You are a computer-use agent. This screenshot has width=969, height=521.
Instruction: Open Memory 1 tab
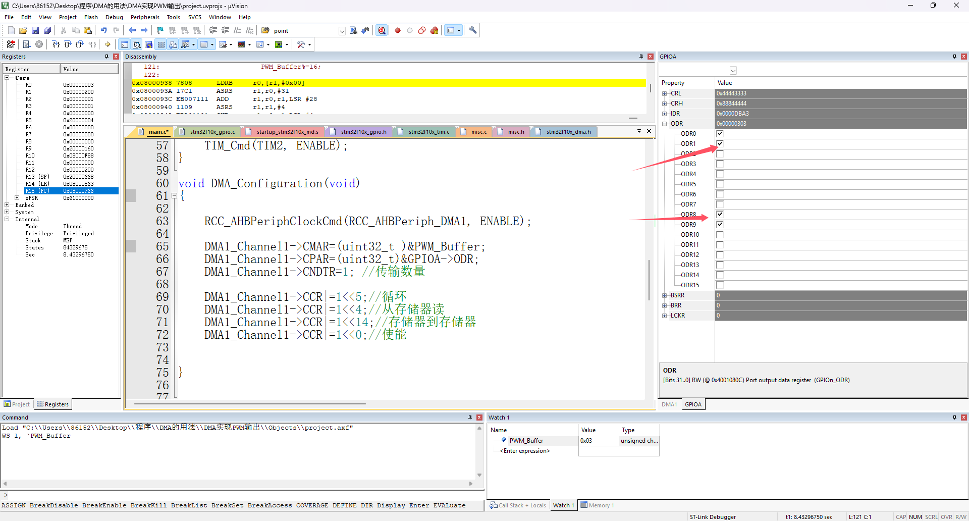coord(597,505)
